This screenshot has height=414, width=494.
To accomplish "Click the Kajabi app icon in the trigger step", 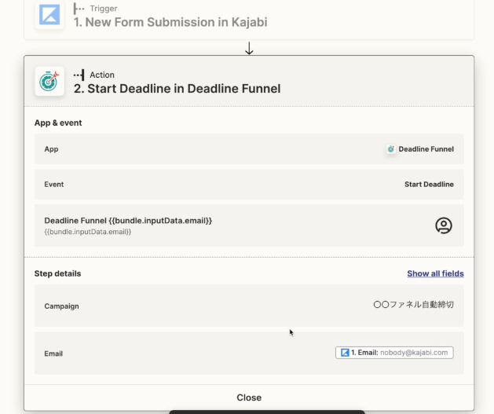I will 49,14.
